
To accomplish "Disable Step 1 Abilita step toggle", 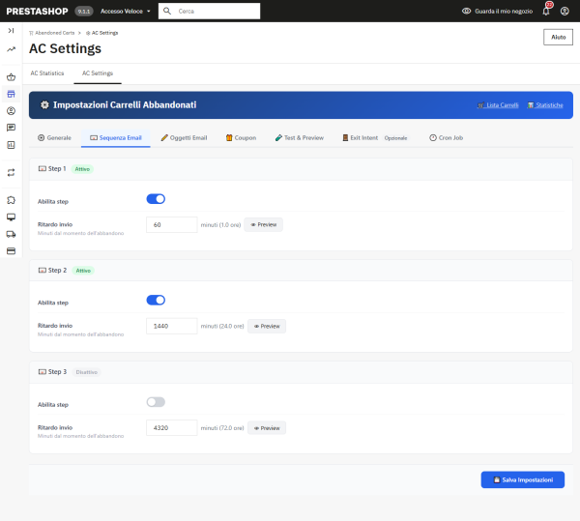I will 156,199.
